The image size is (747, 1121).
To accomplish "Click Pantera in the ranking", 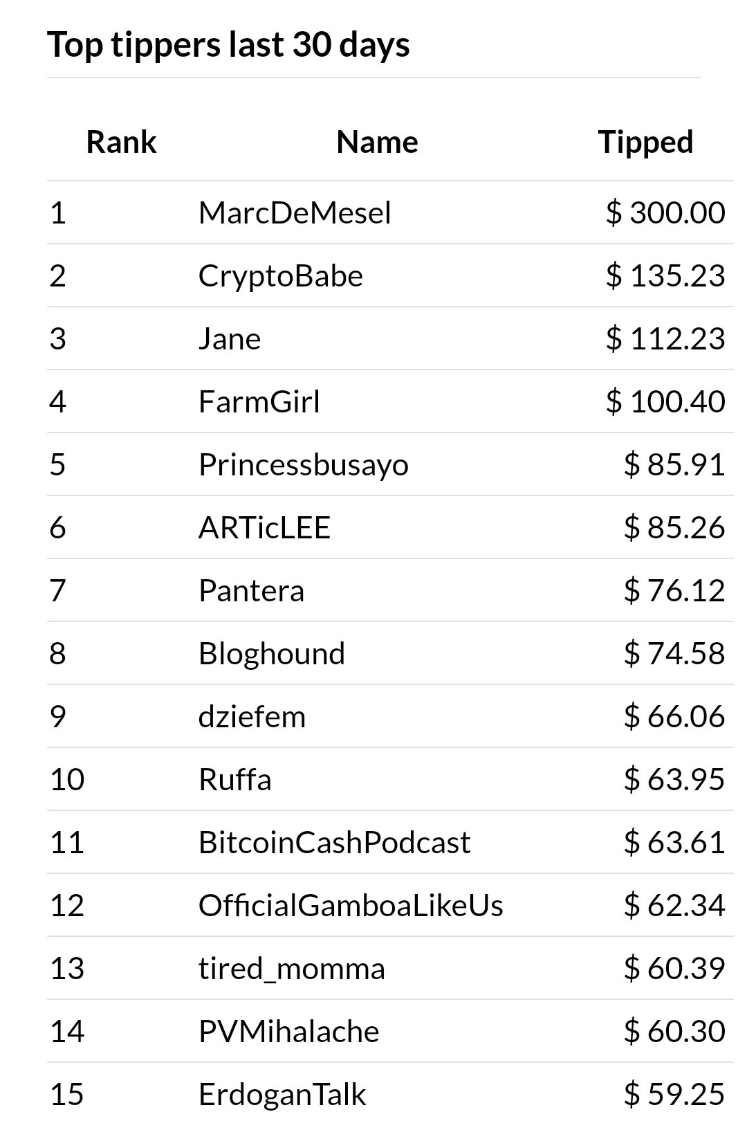I will pos(251,590).
